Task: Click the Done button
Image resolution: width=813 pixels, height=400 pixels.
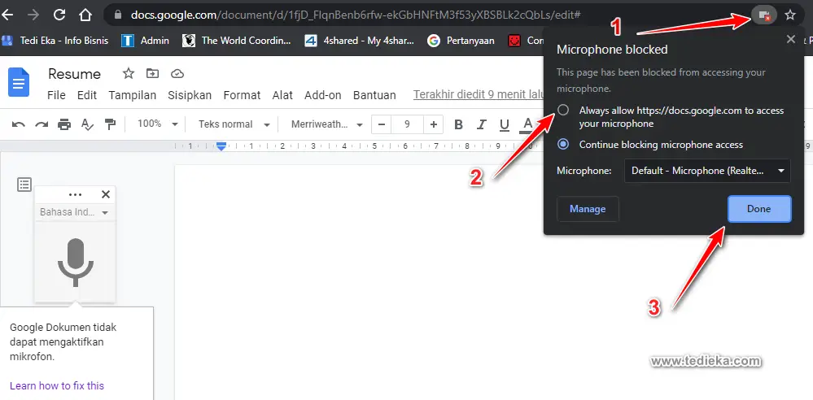Action: pyautogui.click(x=759, y=209)
